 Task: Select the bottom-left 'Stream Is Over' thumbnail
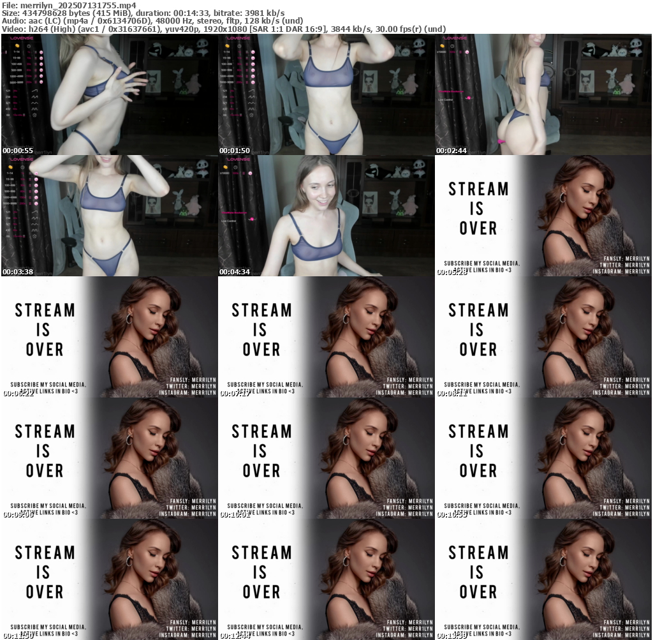(109, 579)
